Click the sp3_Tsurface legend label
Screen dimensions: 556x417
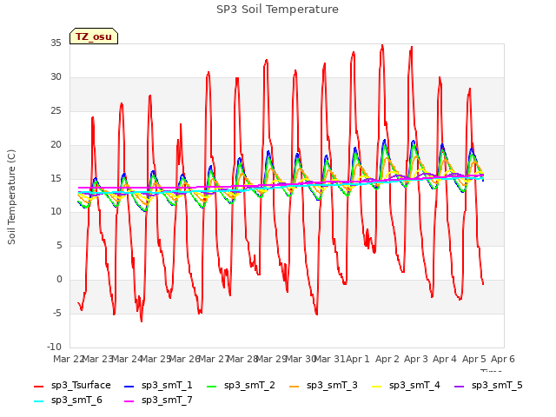(81, 385)
